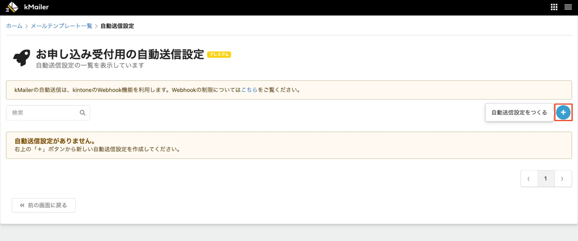578x241 pixels.
Task: Click the rocket icon beside page title
Action: pos(22,58)
